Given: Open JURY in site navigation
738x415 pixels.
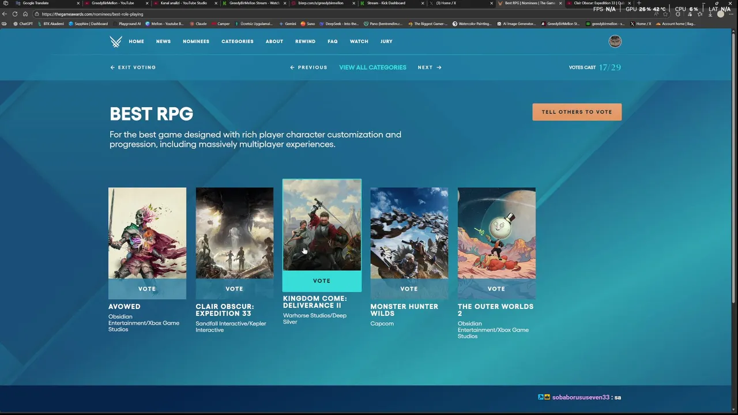Looking at the screenshot, I should coord(386,41).
